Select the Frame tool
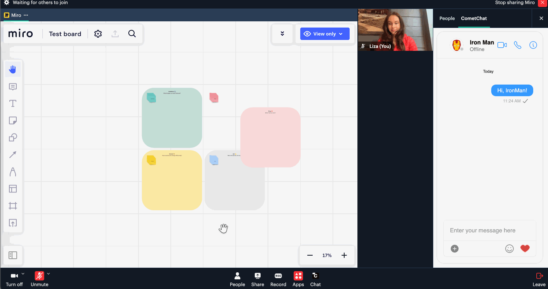The width and height of the screenshot is (548, 289). (x=13, y=206)
